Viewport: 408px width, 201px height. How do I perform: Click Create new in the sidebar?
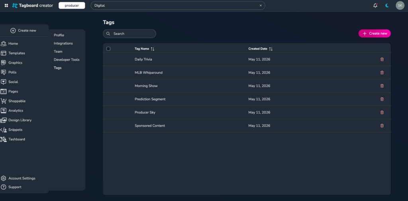24,31
